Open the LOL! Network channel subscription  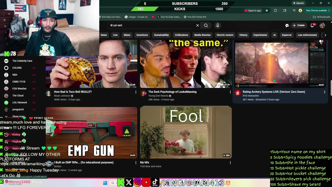click(x=19, y=102)
